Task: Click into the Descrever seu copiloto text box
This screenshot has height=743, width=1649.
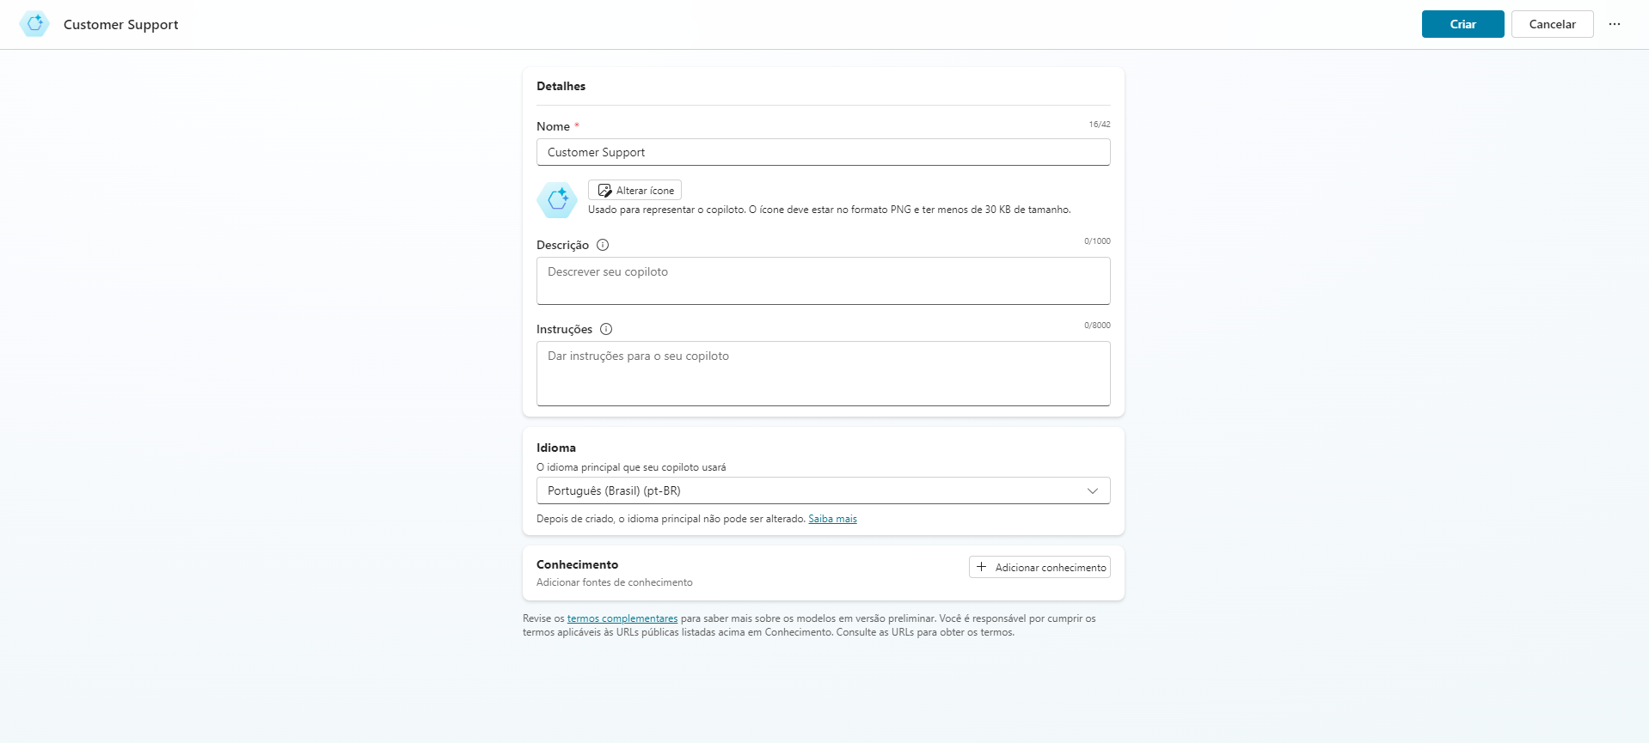Action: [x=823, y=281]
